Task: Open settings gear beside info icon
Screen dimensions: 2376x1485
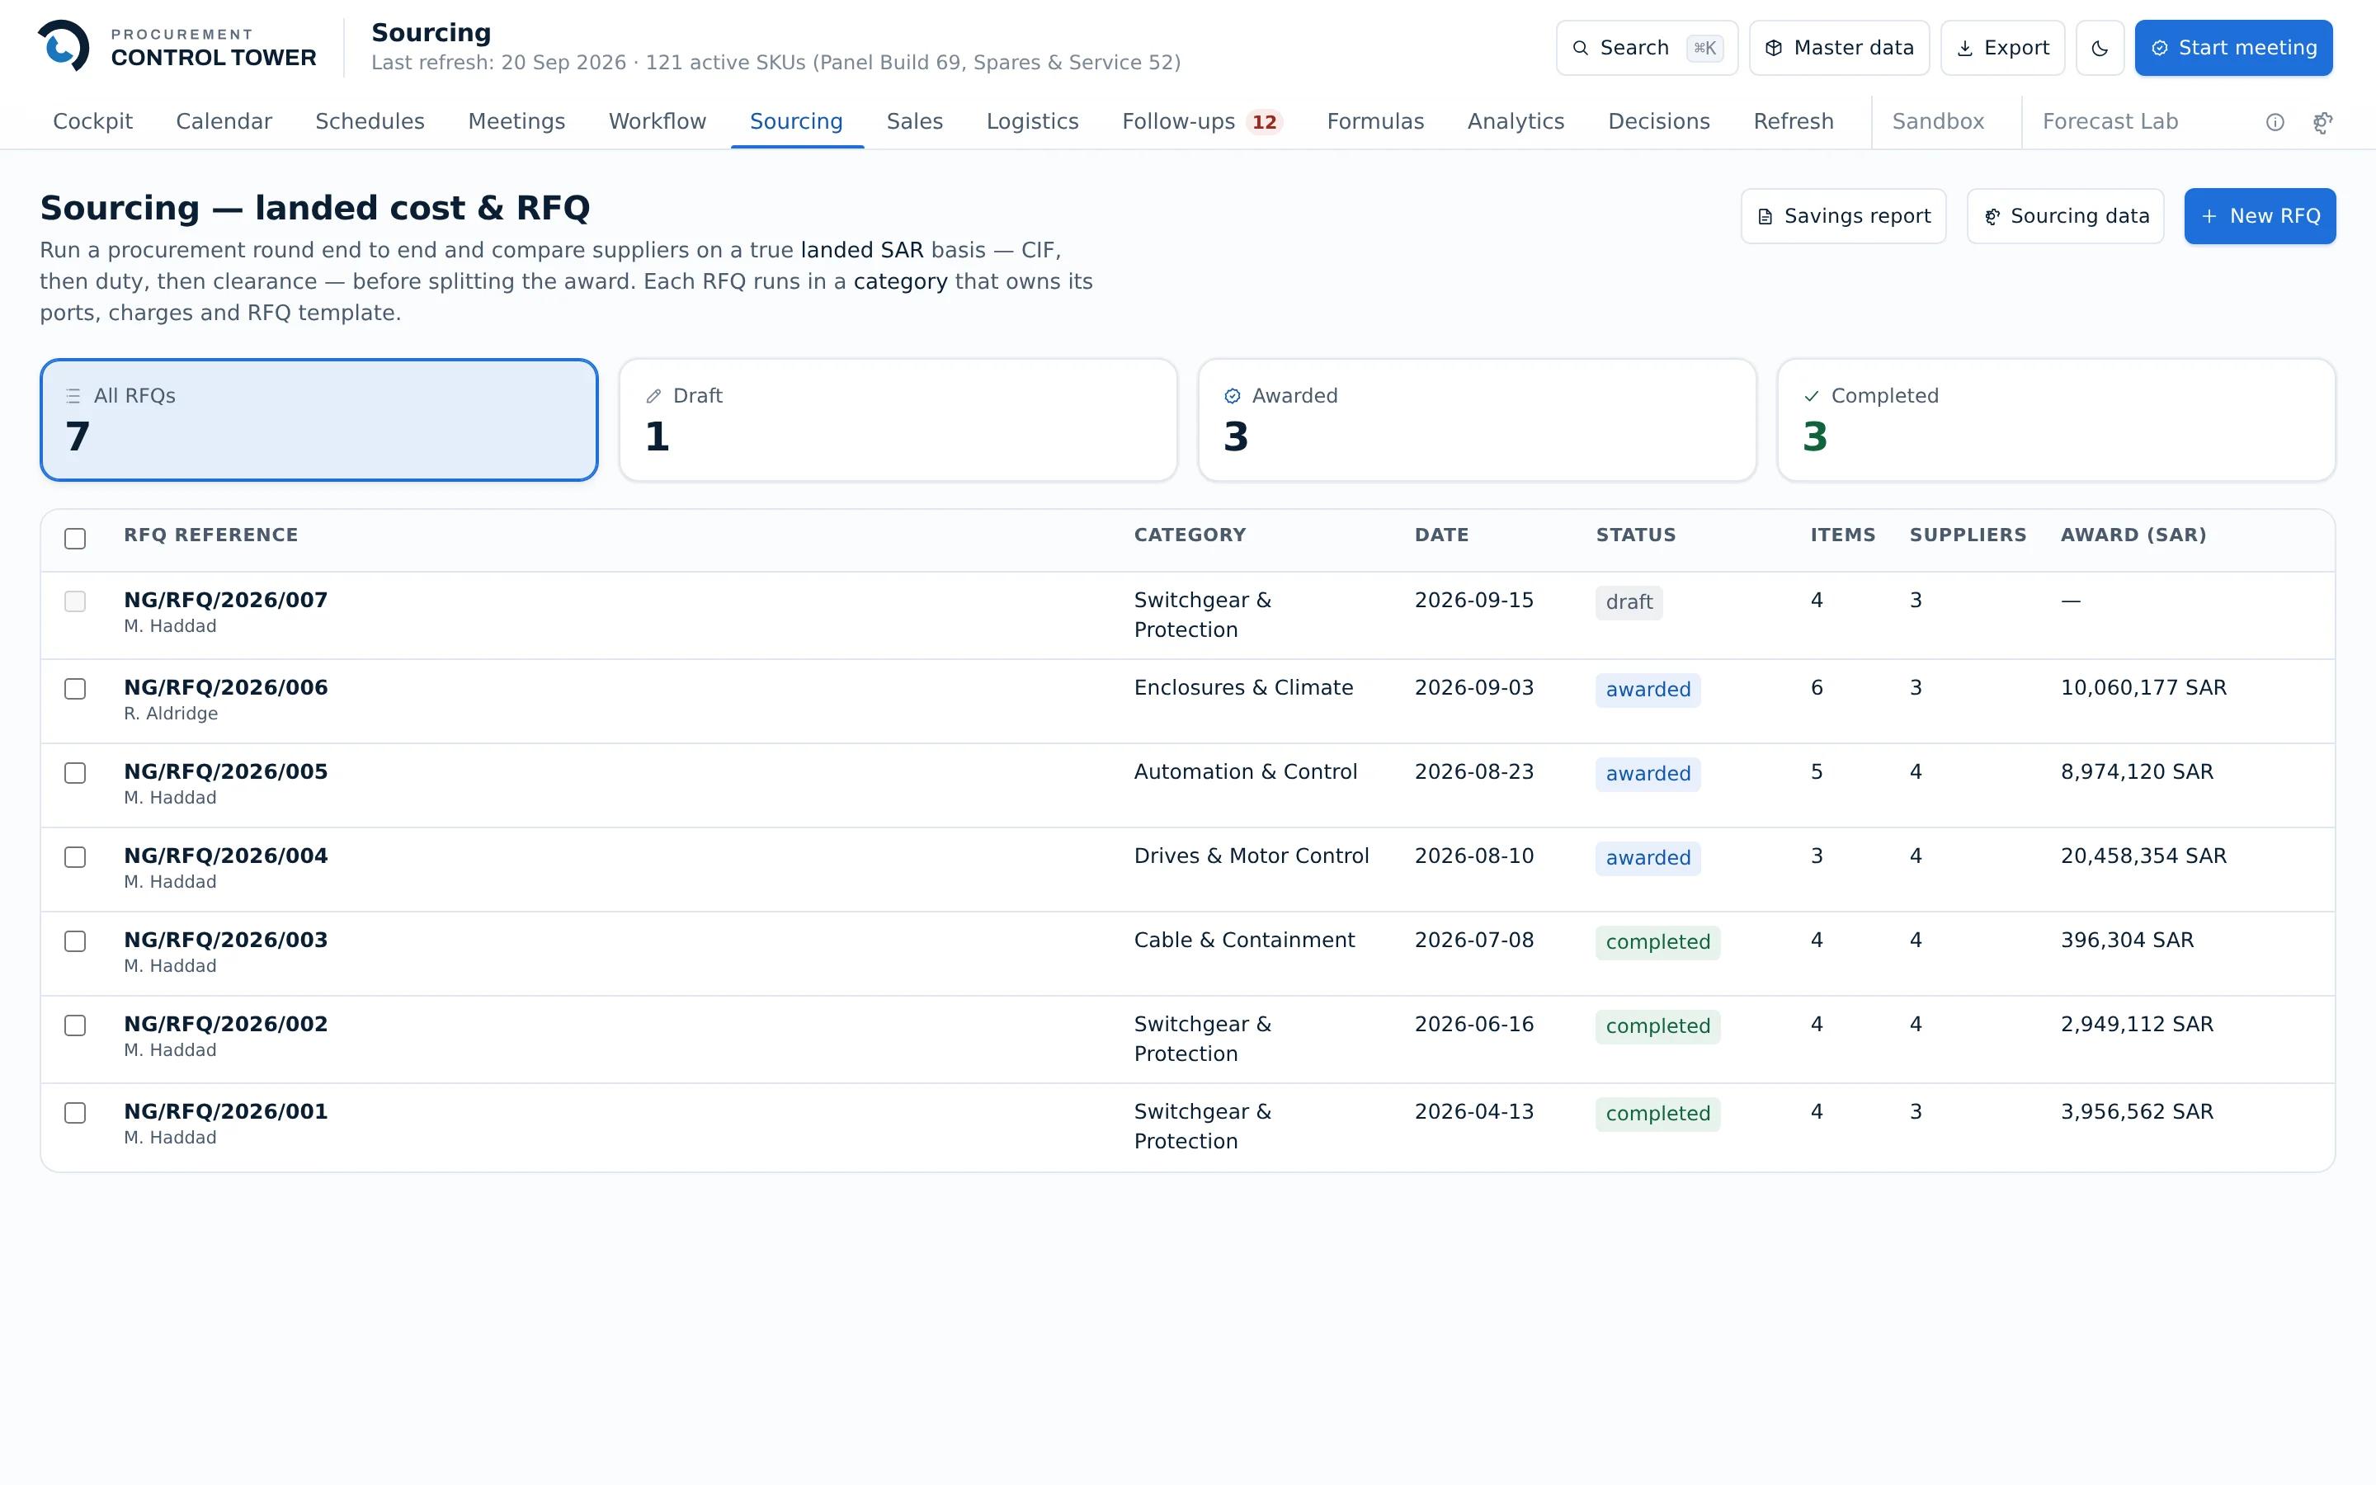Action: click(2322, 122)
